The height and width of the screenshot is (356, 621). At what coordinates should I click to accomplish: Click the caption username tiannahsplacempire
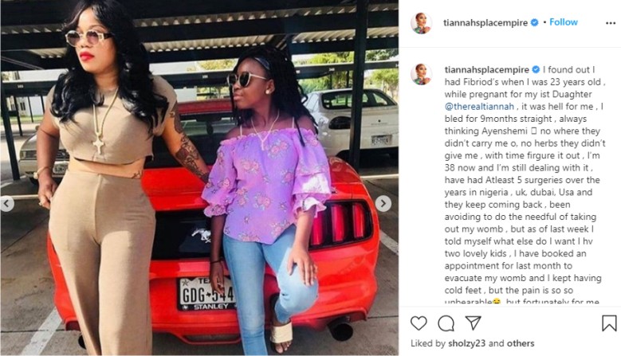coord(487,69)
